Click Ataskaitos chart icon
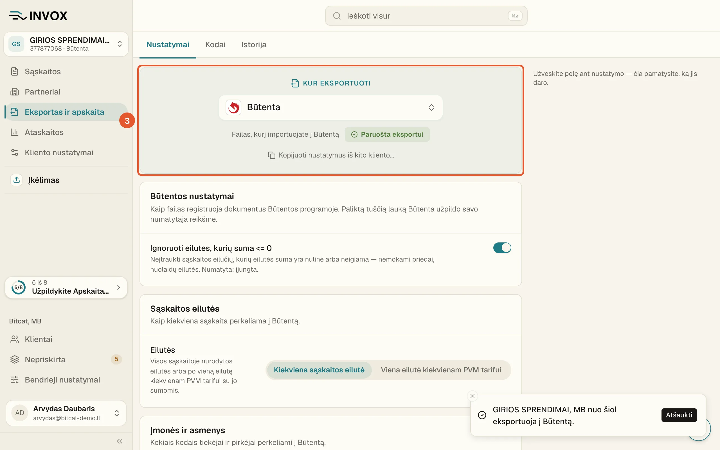720x450 pixels. (15, 132)
